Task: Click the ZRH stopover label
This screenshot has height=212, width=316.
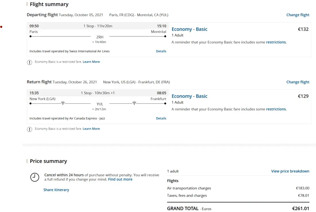Action: point(100,37)
